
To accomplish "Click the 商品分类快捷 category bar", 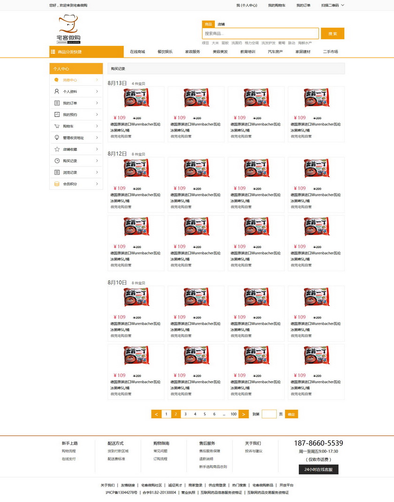I will click(x=86, y=52).
